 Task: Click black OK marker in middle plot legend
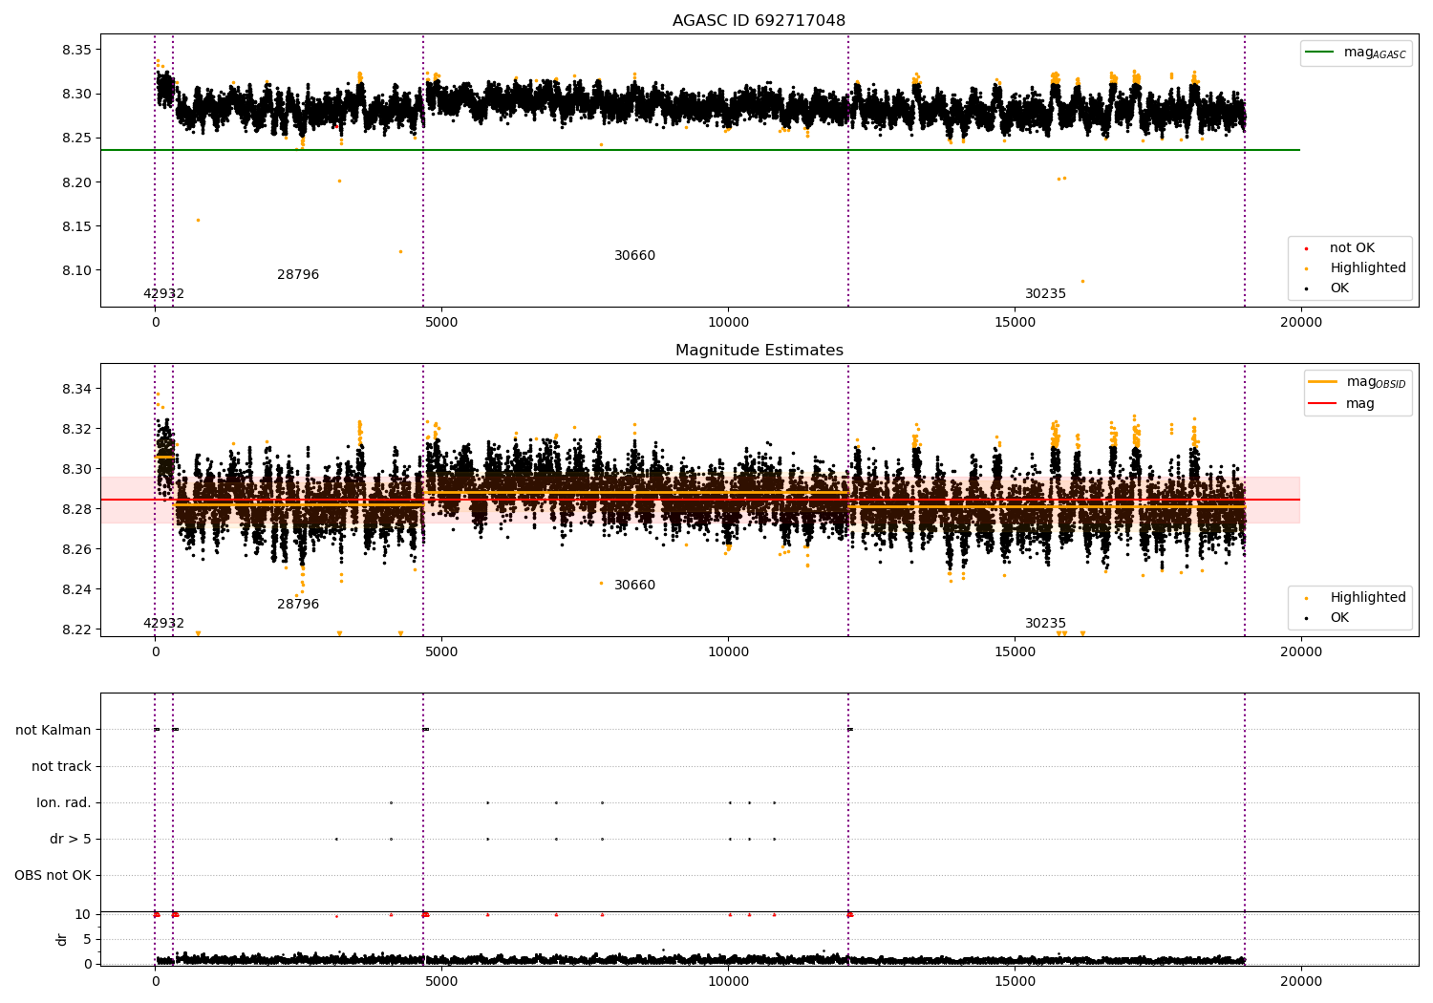click(1306, 618)
